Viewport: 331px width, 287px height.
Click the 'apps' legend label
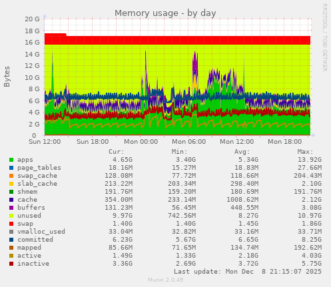point(25,160)
